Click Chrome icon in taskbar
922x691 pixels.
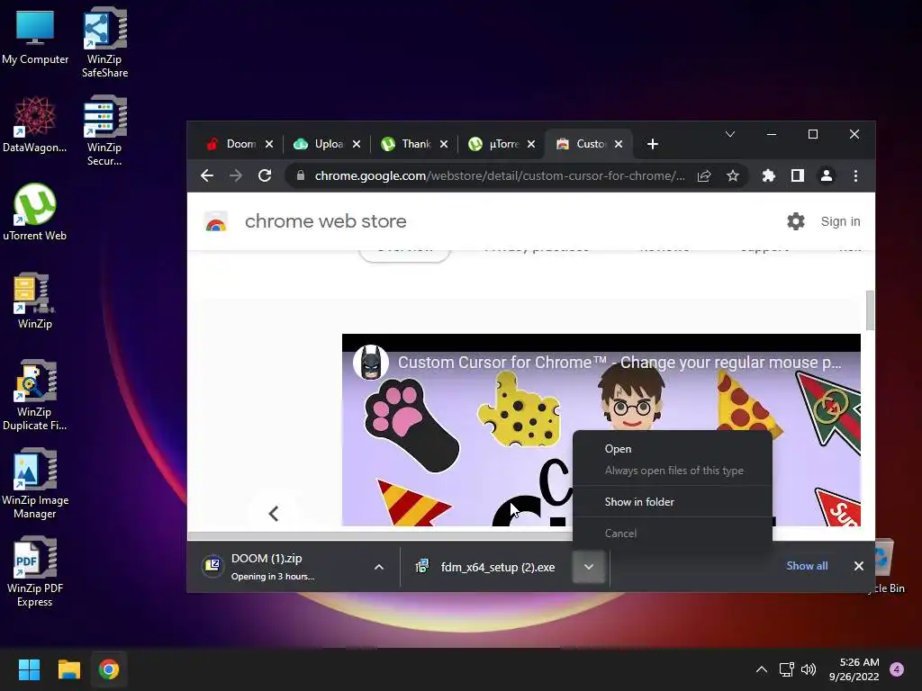click(109, 669)
